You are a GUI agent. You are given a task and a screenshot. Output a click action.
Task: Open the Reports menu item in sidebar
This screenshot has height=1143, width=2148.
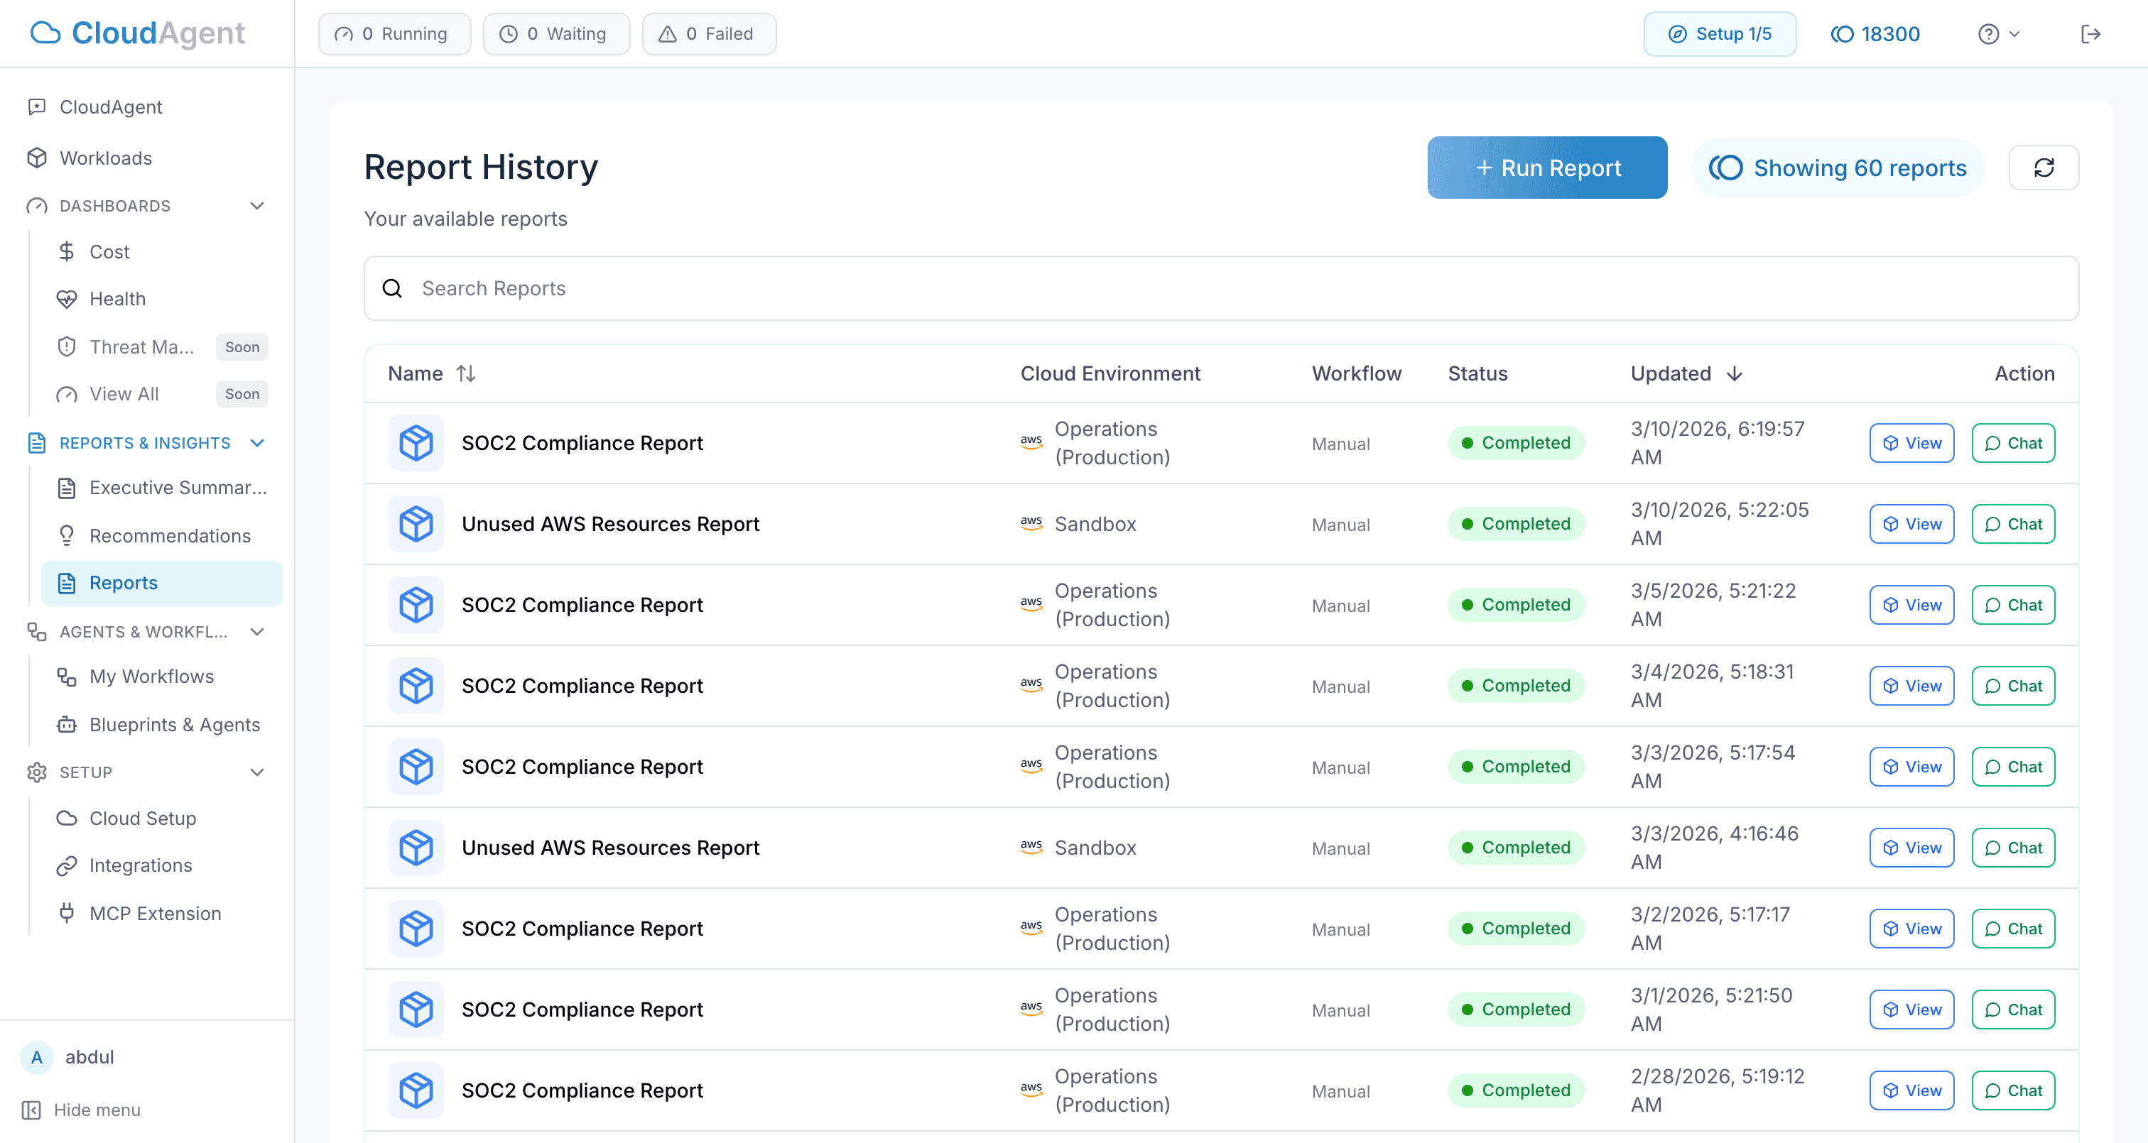pyautogui.click(x=124, y=583)
